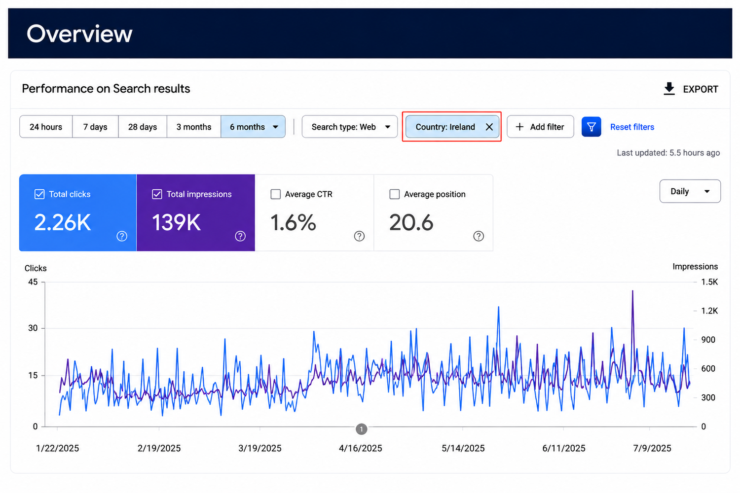
Task: Click the 45 clicks axis label
Action: coord(33,282)
